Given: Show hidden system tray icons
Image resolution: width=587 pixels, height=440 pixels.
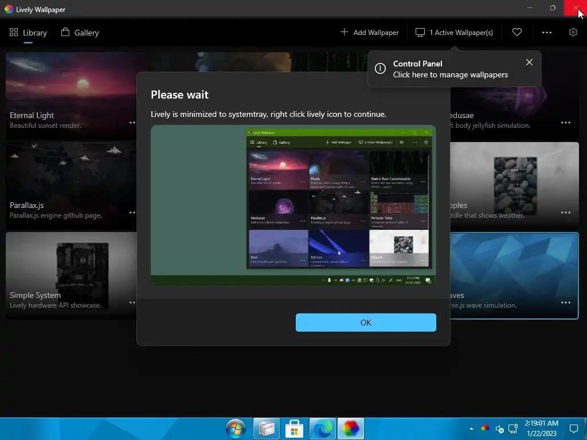Looking at the screenshot, I should 471,429.
